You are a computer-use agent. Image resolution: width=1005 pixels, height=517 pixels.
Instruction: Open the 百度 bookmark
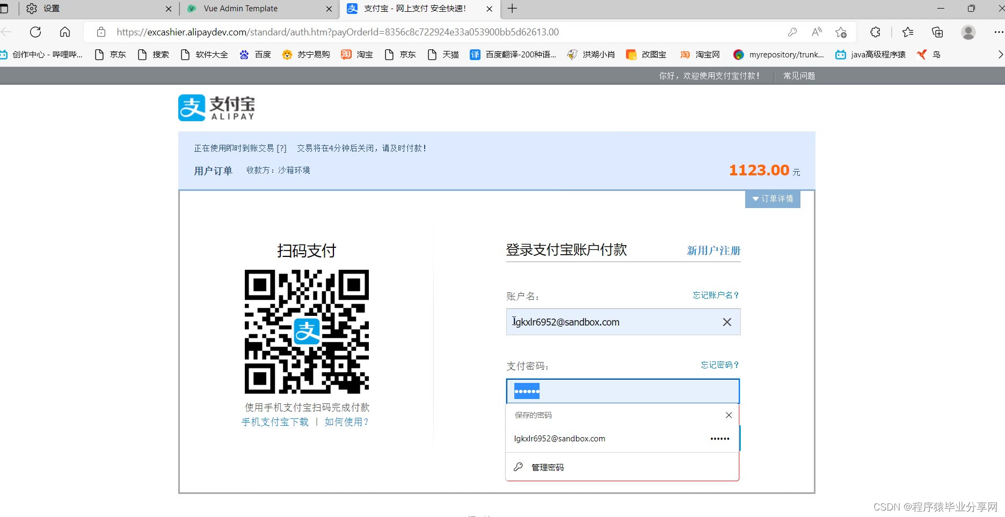tap(255, 54)
